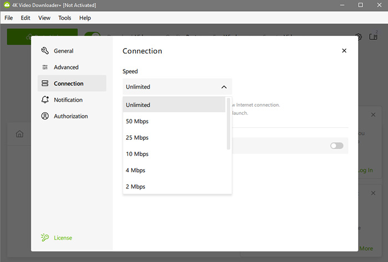Image resolution: width=388 pixels, height=262 pixels.
Task: Click the user icon beside Authorization
Action: tap(45, 116)
